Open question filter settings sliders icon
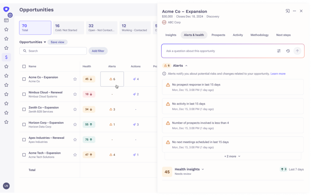This screenshot has height=196, width=312. [x=279, y=51]
